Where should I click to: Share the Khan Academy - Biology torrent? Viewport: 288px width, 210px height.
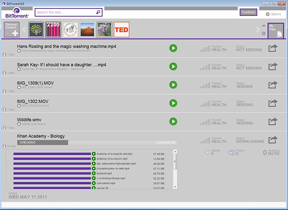273,140
